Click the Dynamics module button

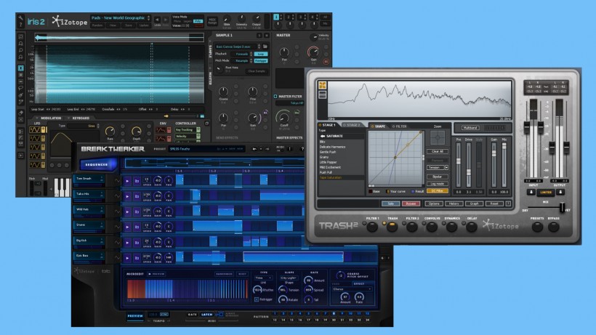click(x=452, y=227)
